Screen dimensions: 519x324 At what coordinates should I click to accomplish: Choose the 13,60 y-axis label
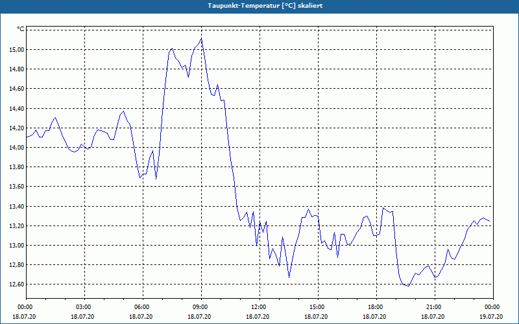pyautogui.click(x=18, y=187)
